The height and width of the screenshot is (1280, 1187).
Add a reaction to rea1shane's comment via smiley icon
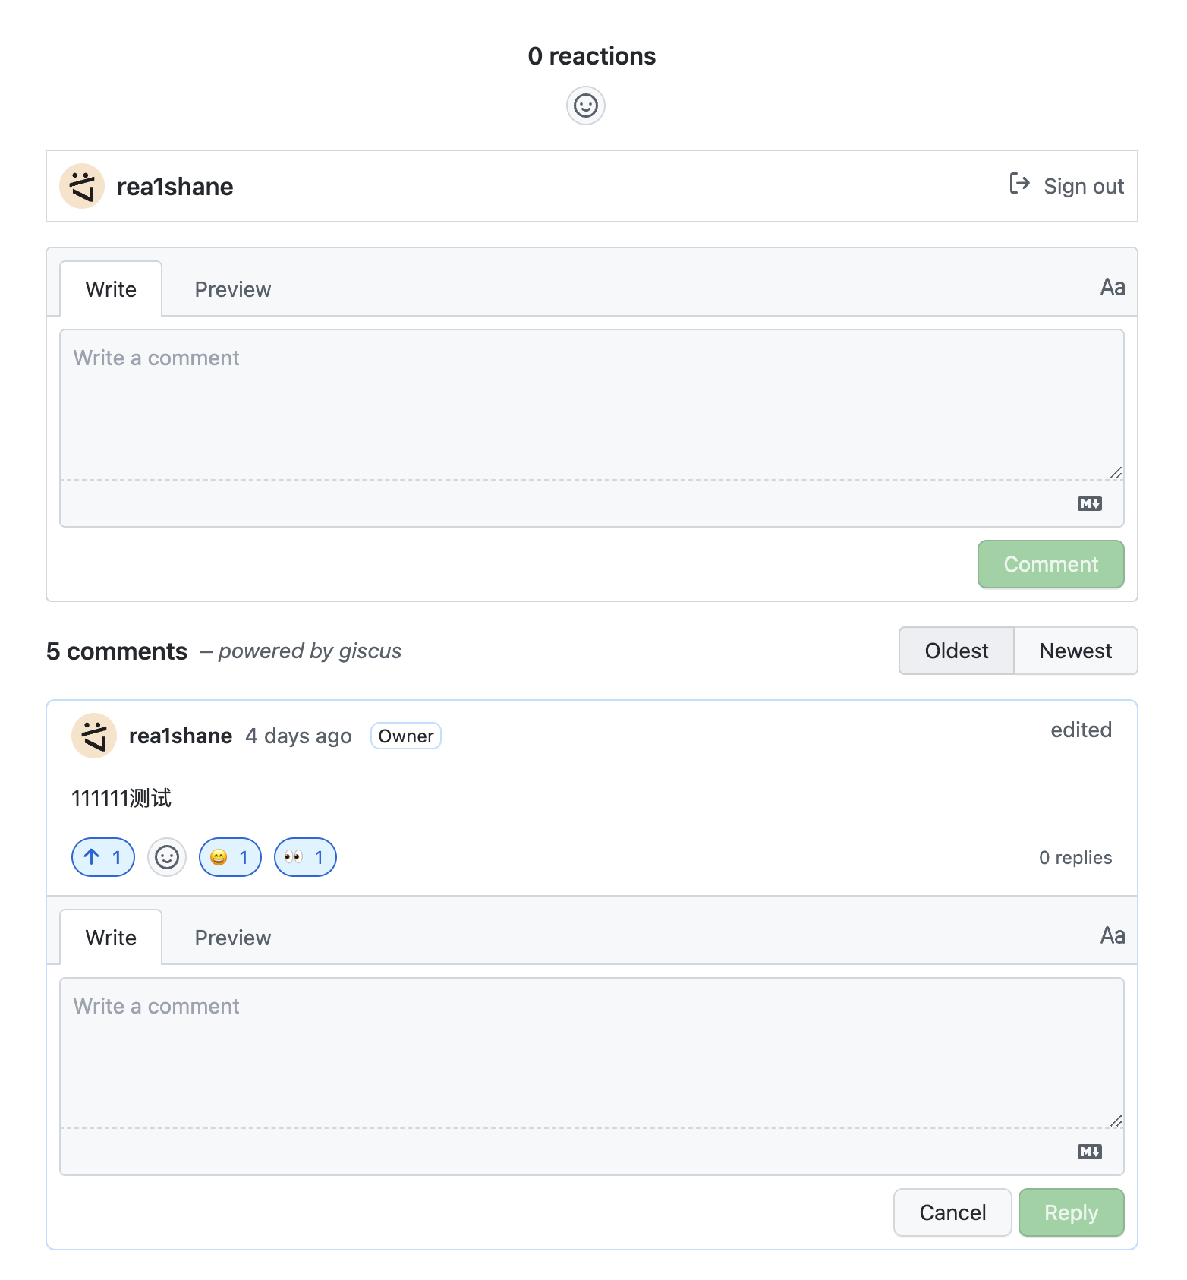click(x=166, y=857)
